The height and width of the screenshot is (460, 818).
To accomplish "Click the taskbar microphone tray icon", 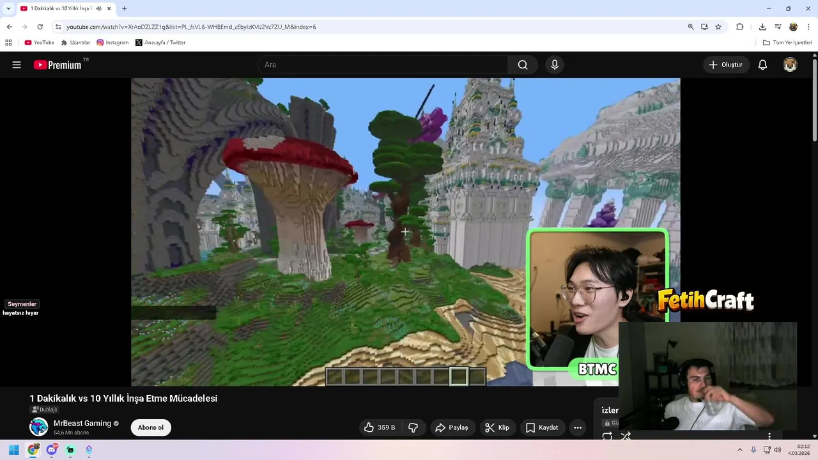I will [x=753, y=450].
